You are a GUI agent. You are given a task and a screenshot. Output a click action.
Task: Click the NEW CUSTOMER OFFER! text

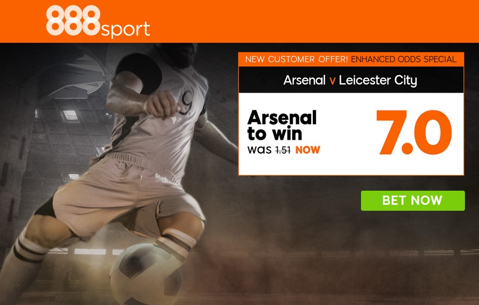click(296, 60)
